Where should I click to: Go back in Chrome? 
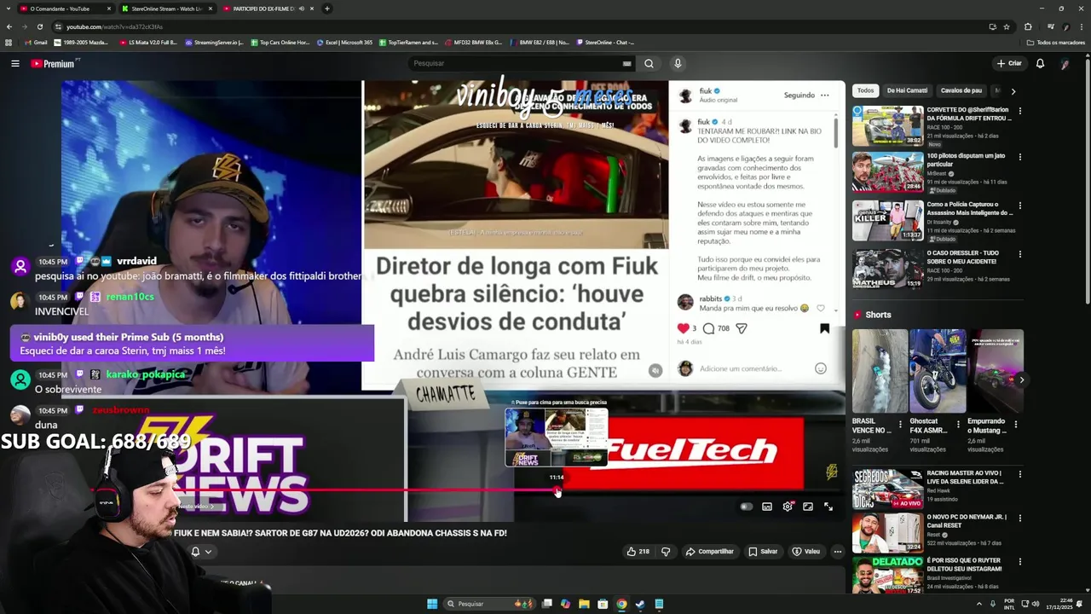(x=9, y=26)
